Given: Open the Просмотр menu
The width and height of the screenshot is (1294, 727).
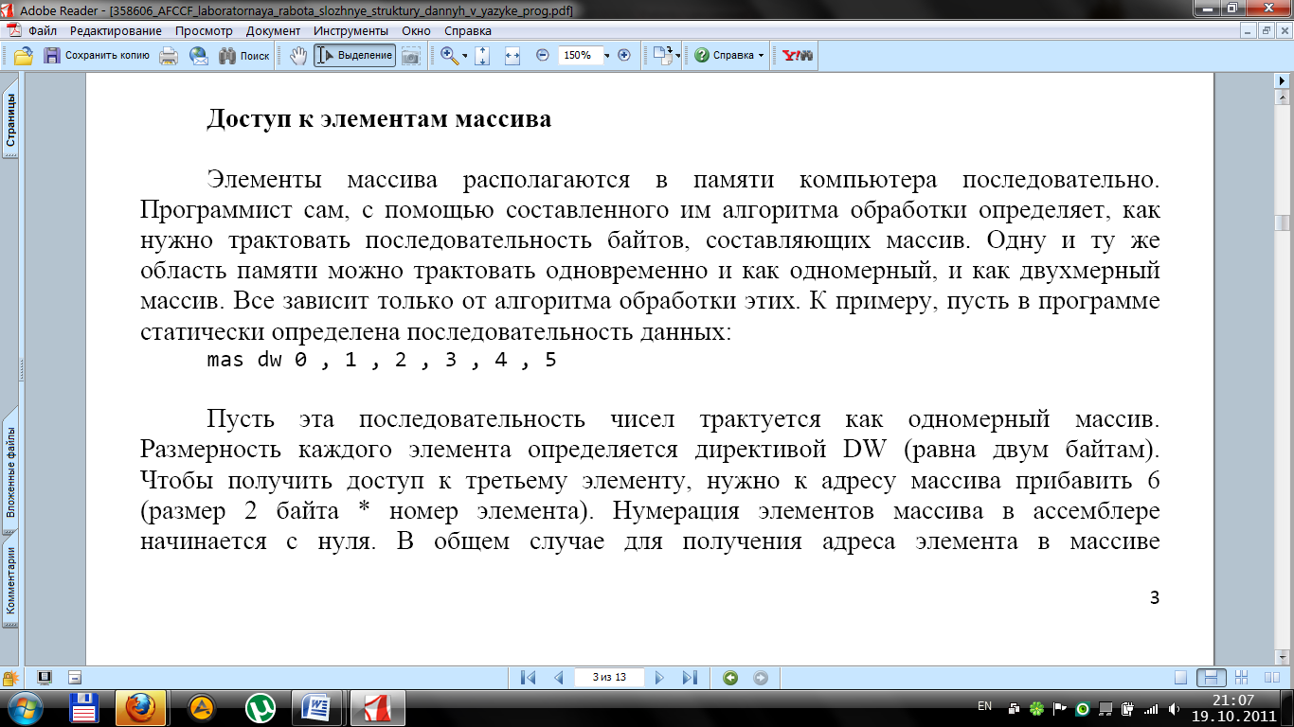Looking at the screenshot, I should (204, 30).
